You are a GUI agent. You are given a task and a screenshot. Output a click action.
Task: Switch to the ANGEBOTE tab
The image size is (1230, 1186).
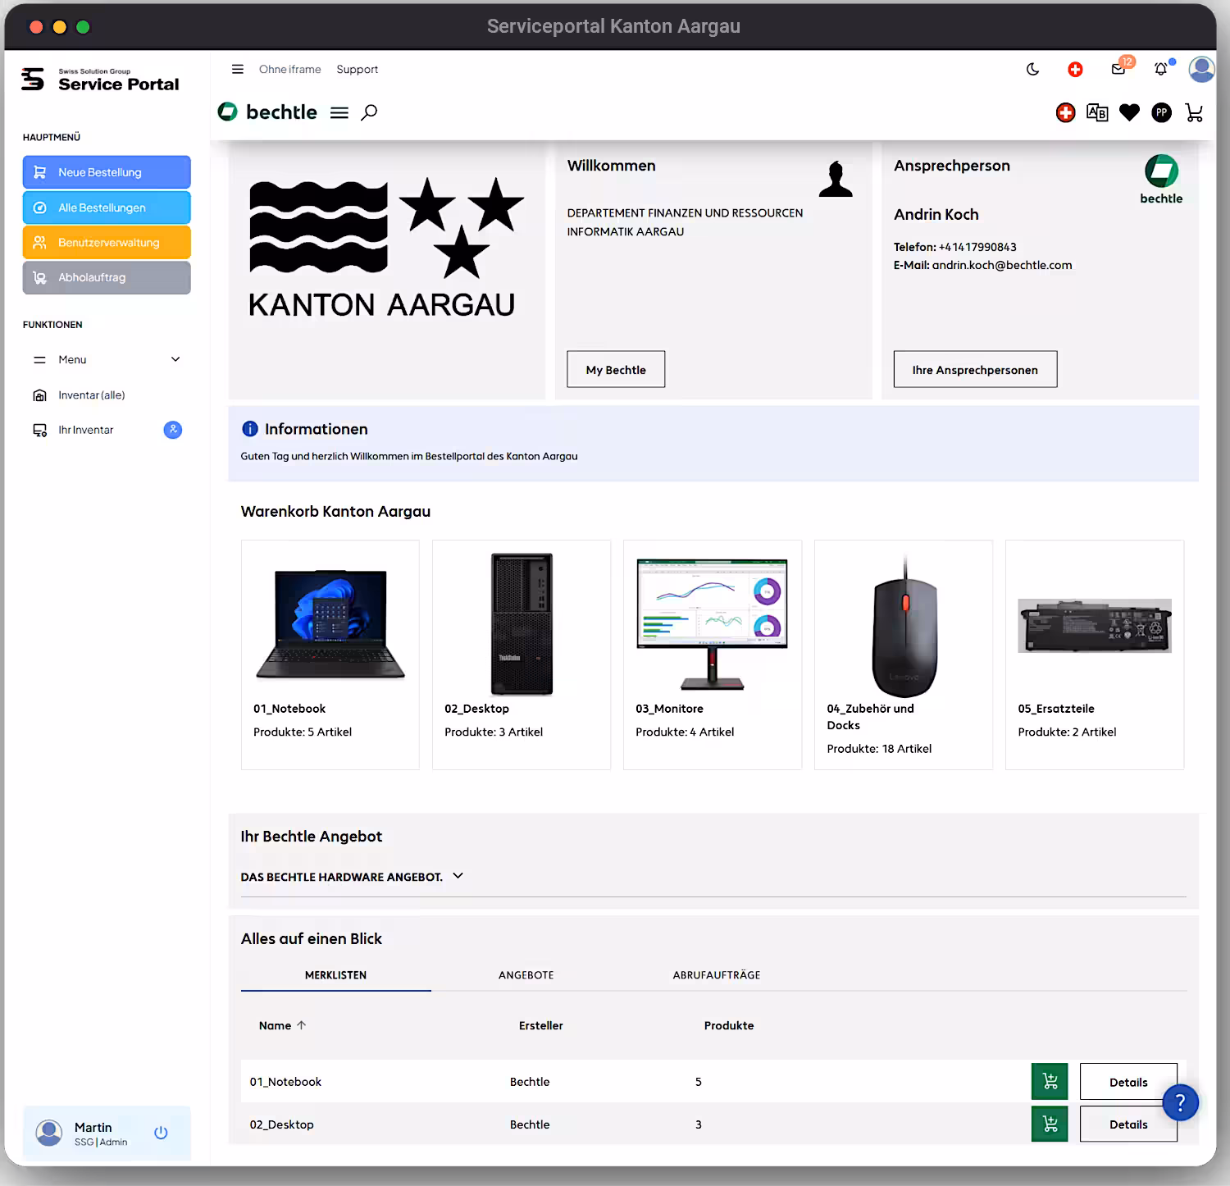pos(526,975)
